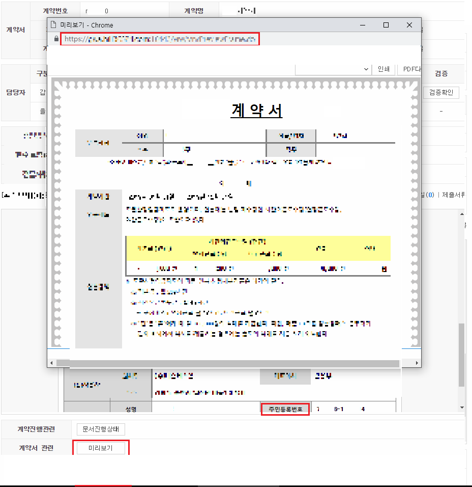Click up arrow of main page scrollbar
This screenshot has width=472, height=487.
click(462, 214)
